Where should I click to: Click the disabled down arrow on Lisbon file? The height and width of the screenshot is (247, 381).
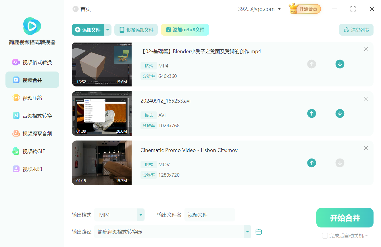click(340, 163)
